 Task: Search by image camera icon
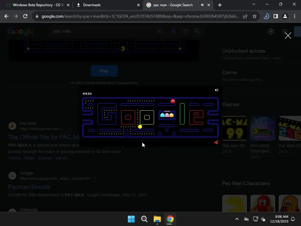pos(185,31)
